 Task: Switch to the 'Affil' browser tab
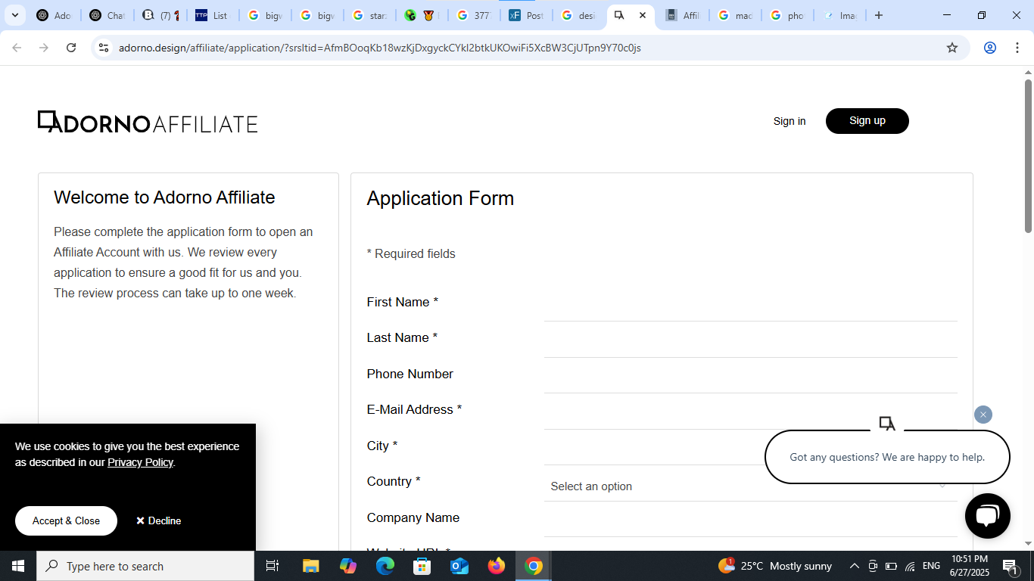coord(684,15)
